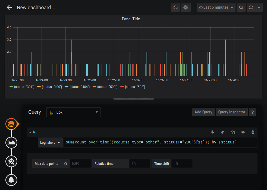
Task: Zoom out the time range
Action: (241, 8)
